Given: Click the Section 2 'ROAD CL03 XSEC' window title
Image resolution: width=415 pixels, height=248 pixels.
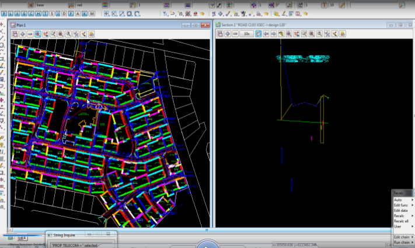Looking at the screenshot, I should 254,25.
